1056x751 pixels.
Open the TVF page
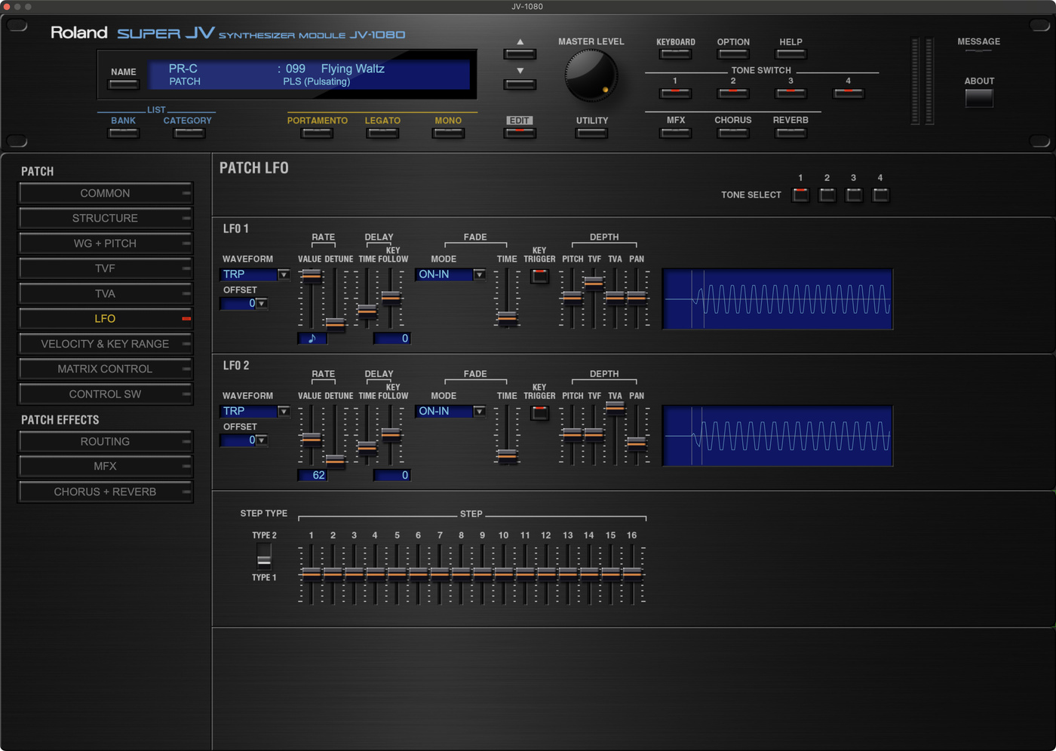(106, 268)
